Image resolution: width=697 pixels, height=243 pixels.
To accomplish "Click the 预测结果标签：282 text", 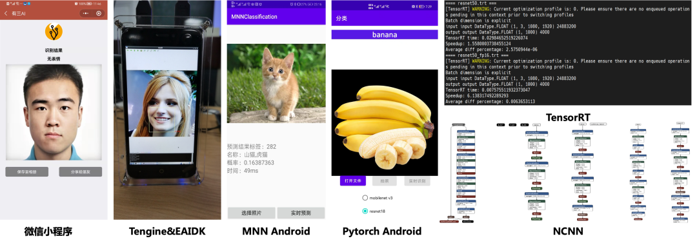I will coord(252,146).
